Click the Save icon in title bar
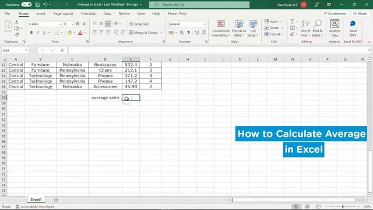The image size is (373, 210). coord(37,5)
